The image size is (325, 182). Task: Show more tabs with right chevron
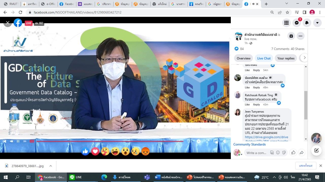(305, 58)
